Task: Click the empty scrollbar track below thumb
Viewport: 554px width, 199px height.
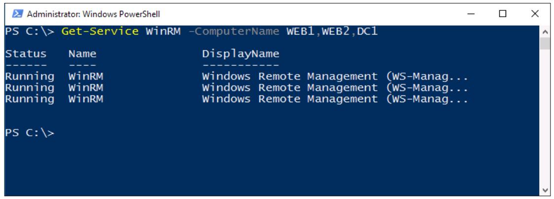Action: 545,118
